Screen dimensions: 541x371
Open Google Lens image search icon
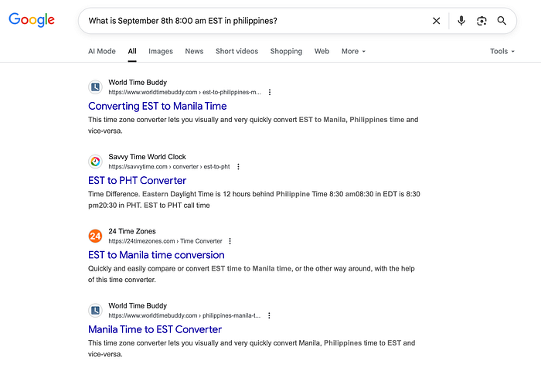[x=481, y=21]
